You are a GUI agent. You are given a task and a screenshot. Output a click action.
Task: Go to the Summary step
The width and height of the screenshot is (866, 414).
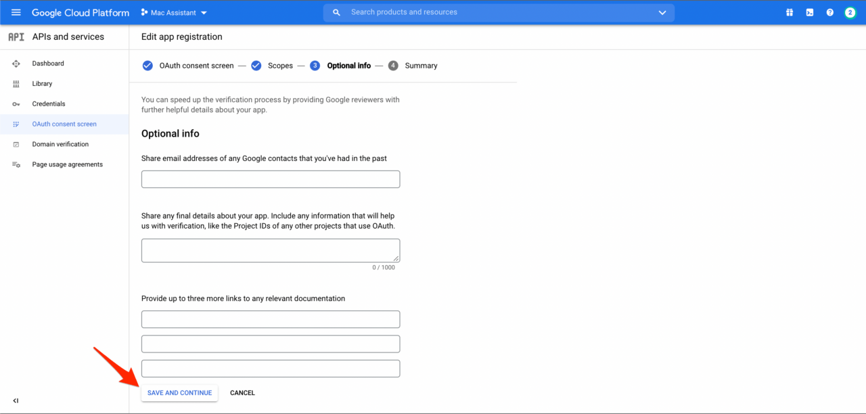[421, 66]
